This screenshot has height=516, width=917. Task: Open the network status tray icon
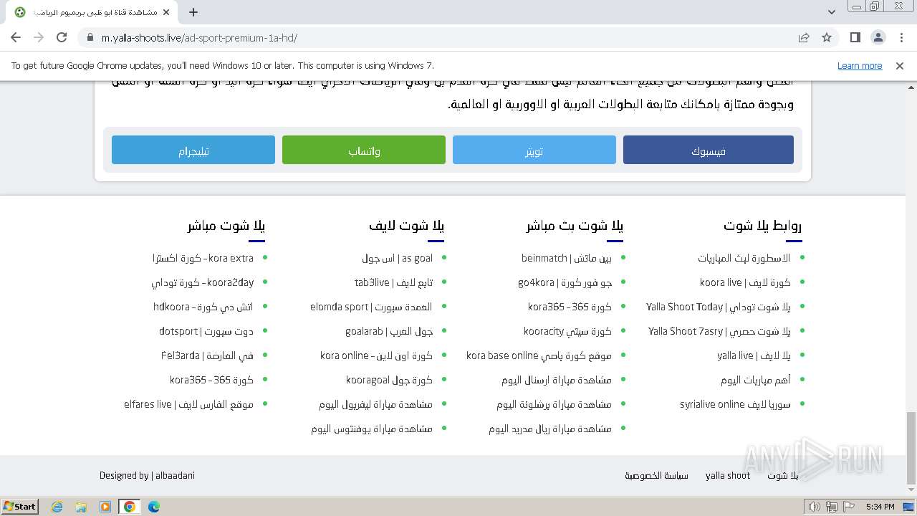[831, 507]
